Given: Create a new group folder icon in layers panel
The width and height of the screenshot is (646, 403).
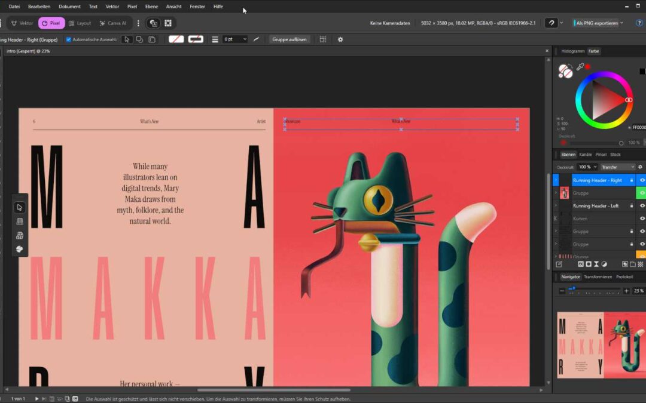Looking at the screenshot, I should tap(632, 264).
